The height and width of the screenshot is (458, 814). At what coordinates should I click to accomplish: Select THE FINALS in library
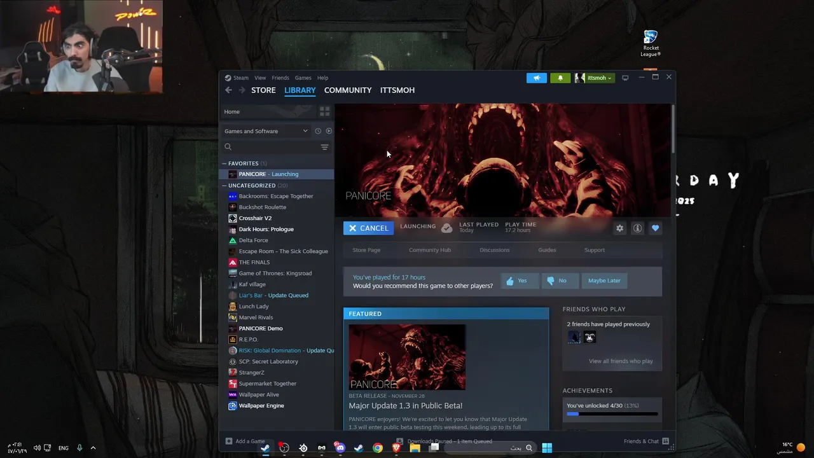click(x=254, y=262)
